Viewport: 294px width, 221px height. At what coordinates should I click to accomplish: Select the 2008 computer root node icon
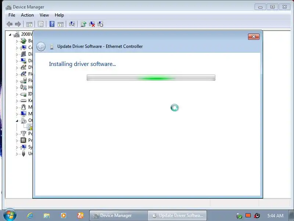17,34
